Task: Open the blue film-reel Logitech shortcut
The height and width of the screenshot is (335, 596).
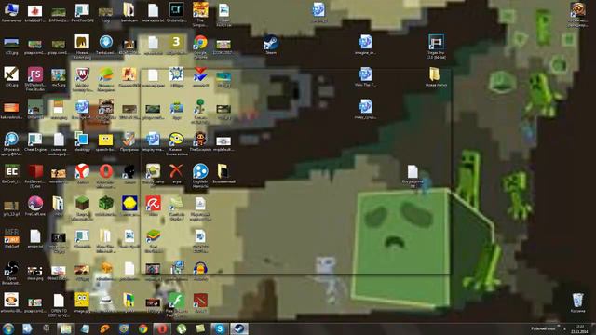Action: pyautogui.click(x=200, y=171)
